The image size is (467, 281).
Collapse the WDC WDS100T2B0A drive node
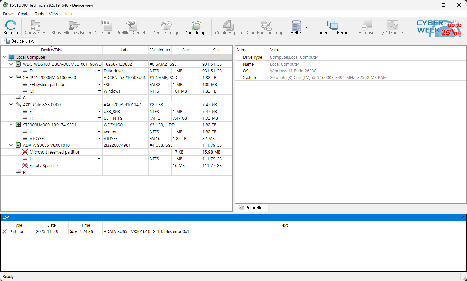coord(11,64)
